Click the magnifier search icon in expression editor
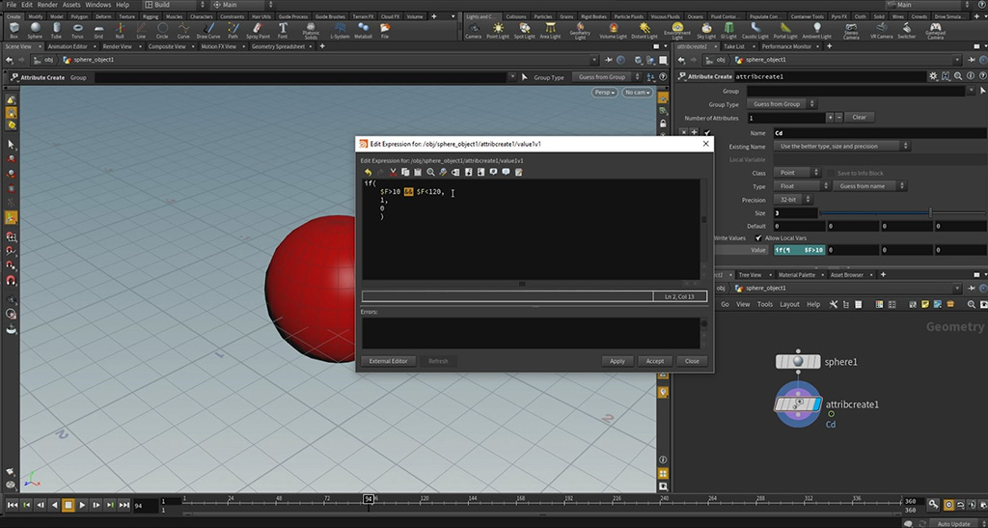Screen dimensions: 988x528 pos(430,172)
